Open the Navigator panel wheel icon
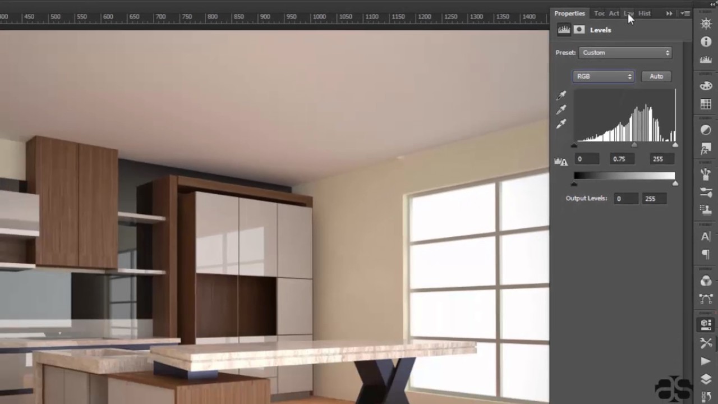The height and width of the screenshot is (404, 718). click(706, 24)
